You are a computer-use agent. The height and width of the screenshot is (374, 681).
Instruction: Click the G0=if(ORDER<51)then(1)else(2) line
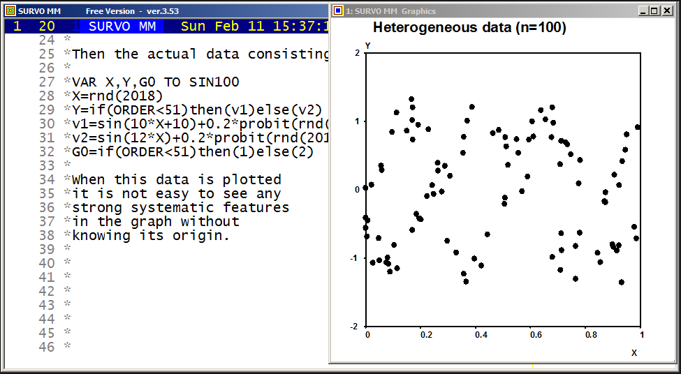click(193, 151)
